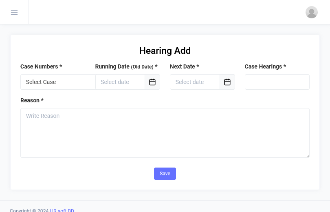Focus the Running Date text field

pos(120,82)
